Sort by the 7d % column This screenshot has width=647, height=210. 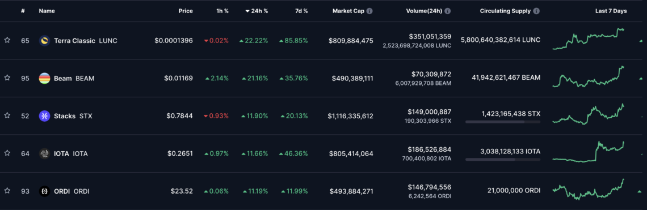click(x=301, y=11)
